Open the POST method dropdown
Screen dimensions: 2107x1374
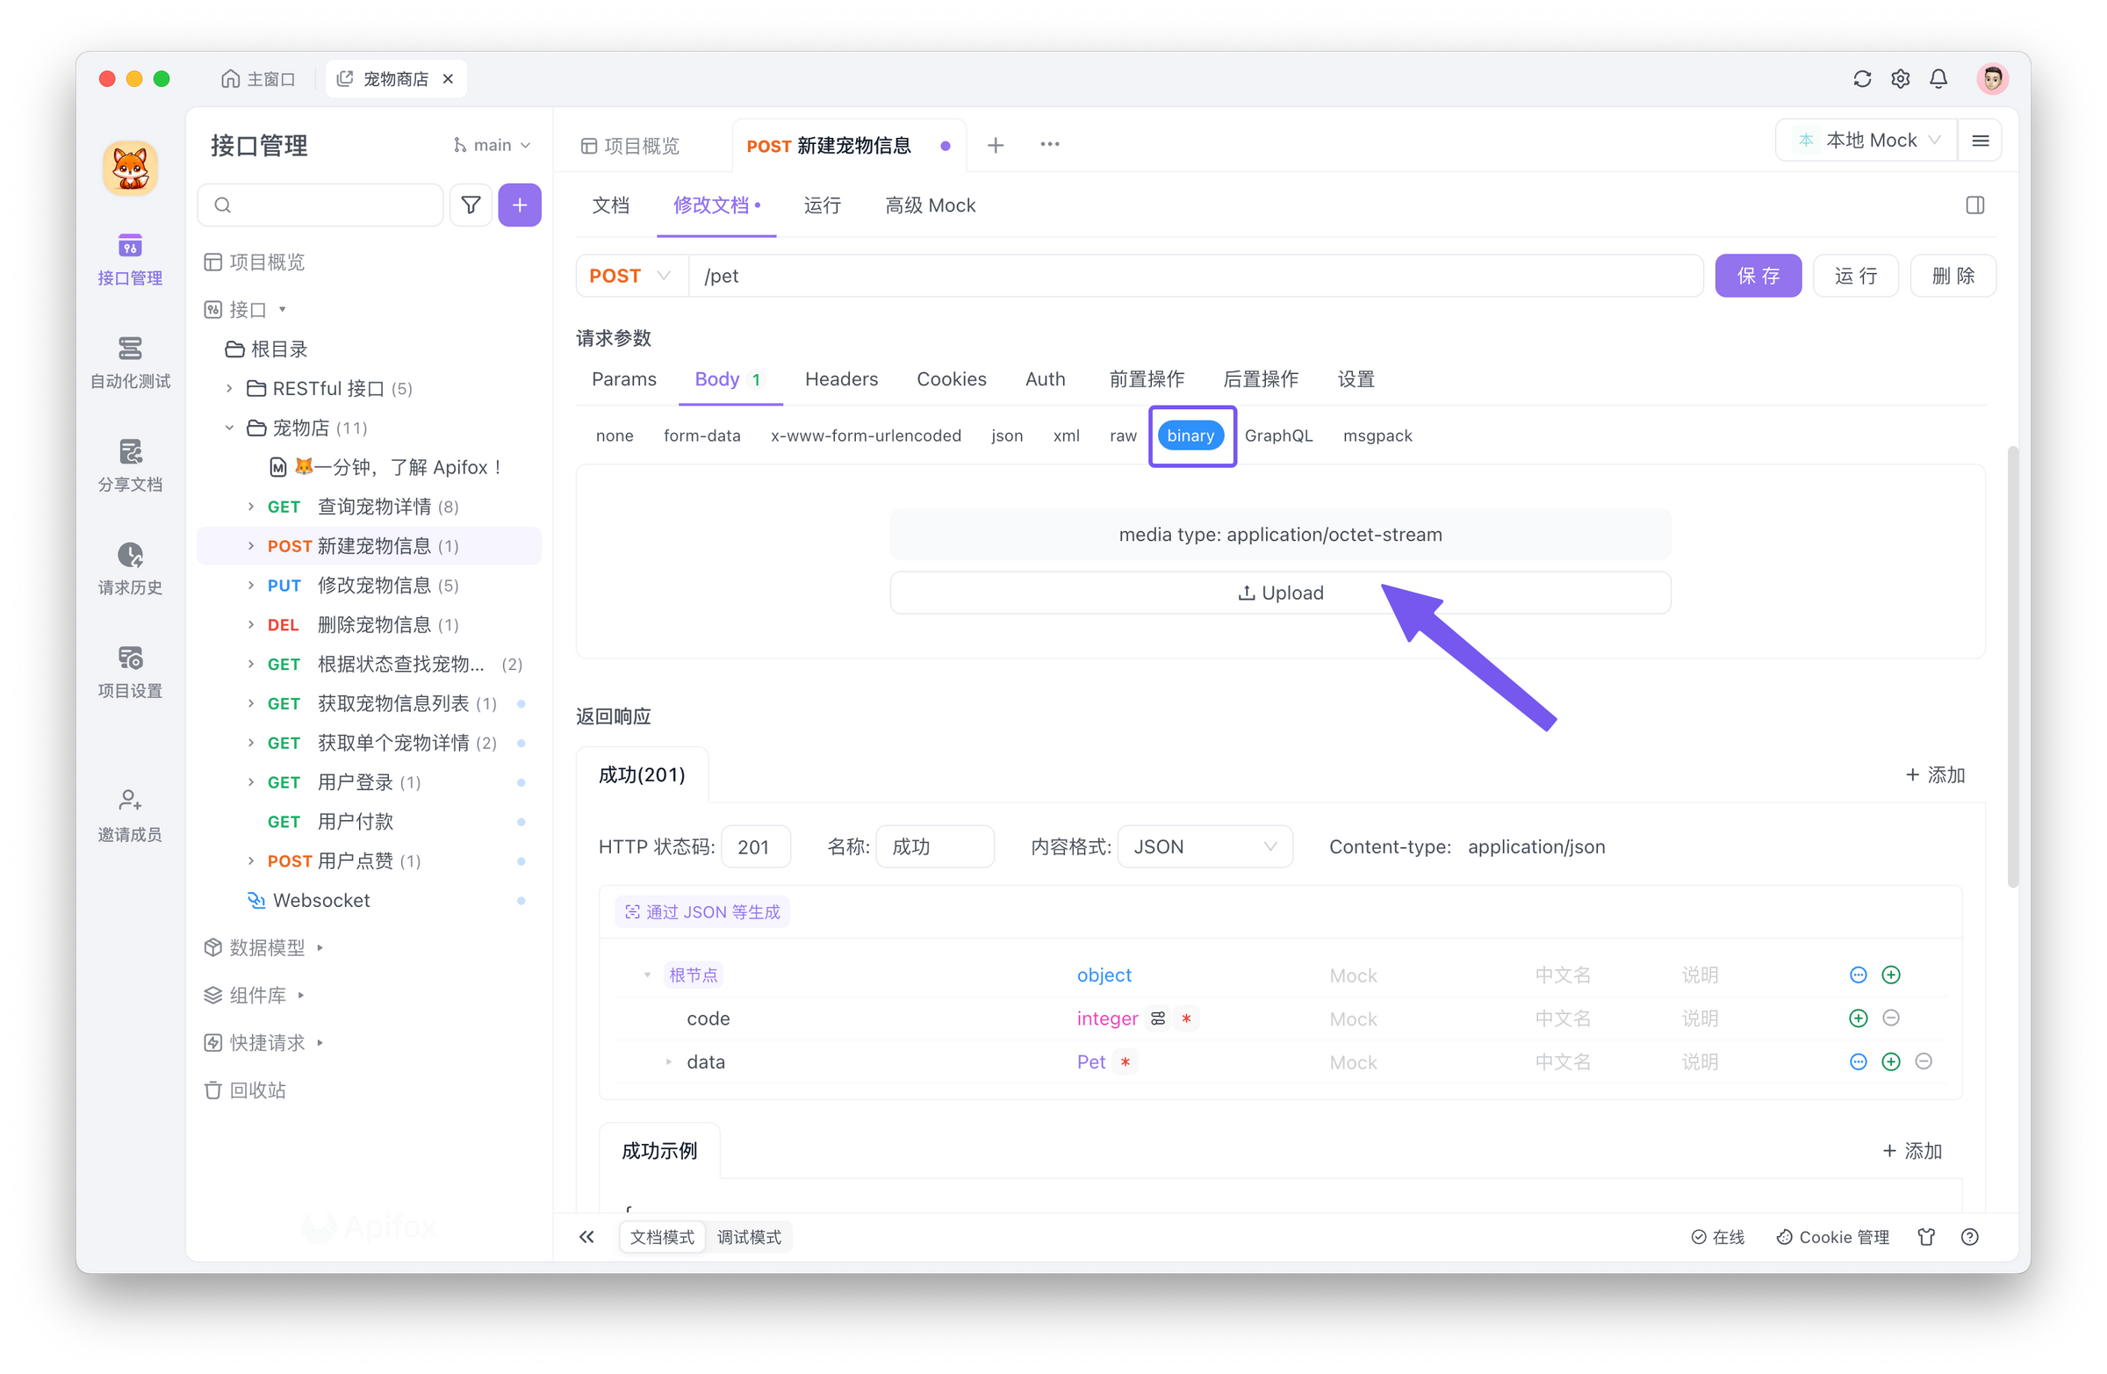click(x=631, y=277)
